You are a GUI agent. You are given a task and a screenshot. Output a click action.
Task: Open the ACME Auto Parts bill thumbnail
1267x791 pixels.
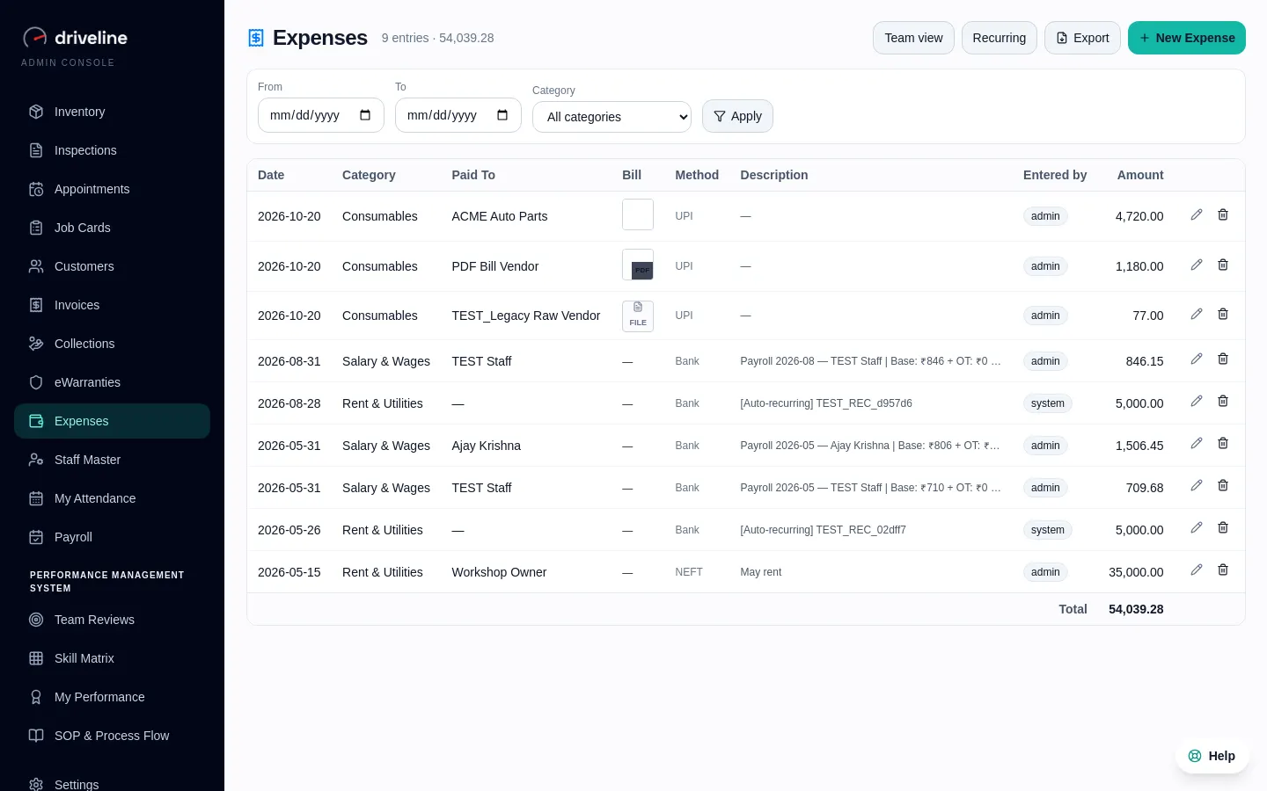pyautogui.click(x=638, y=214)
